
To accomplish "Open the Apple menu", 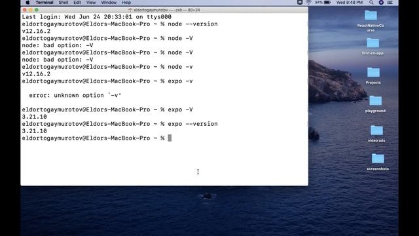I will [27, 3].
